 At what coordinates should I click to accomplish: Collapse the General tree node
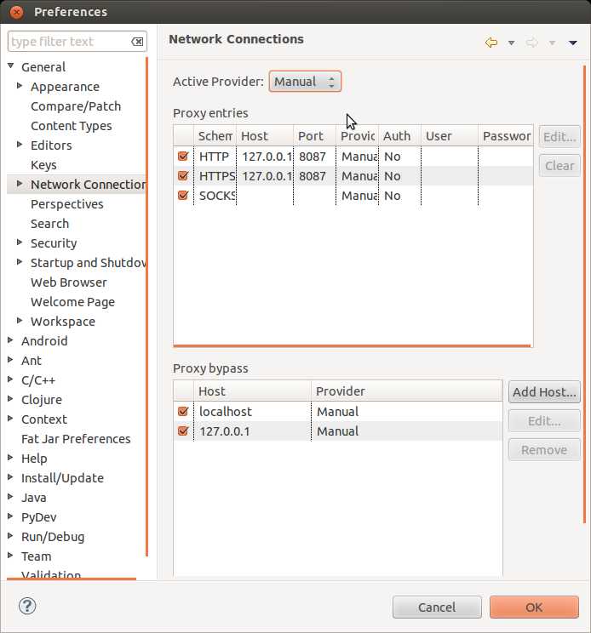(x=11, y=66)
